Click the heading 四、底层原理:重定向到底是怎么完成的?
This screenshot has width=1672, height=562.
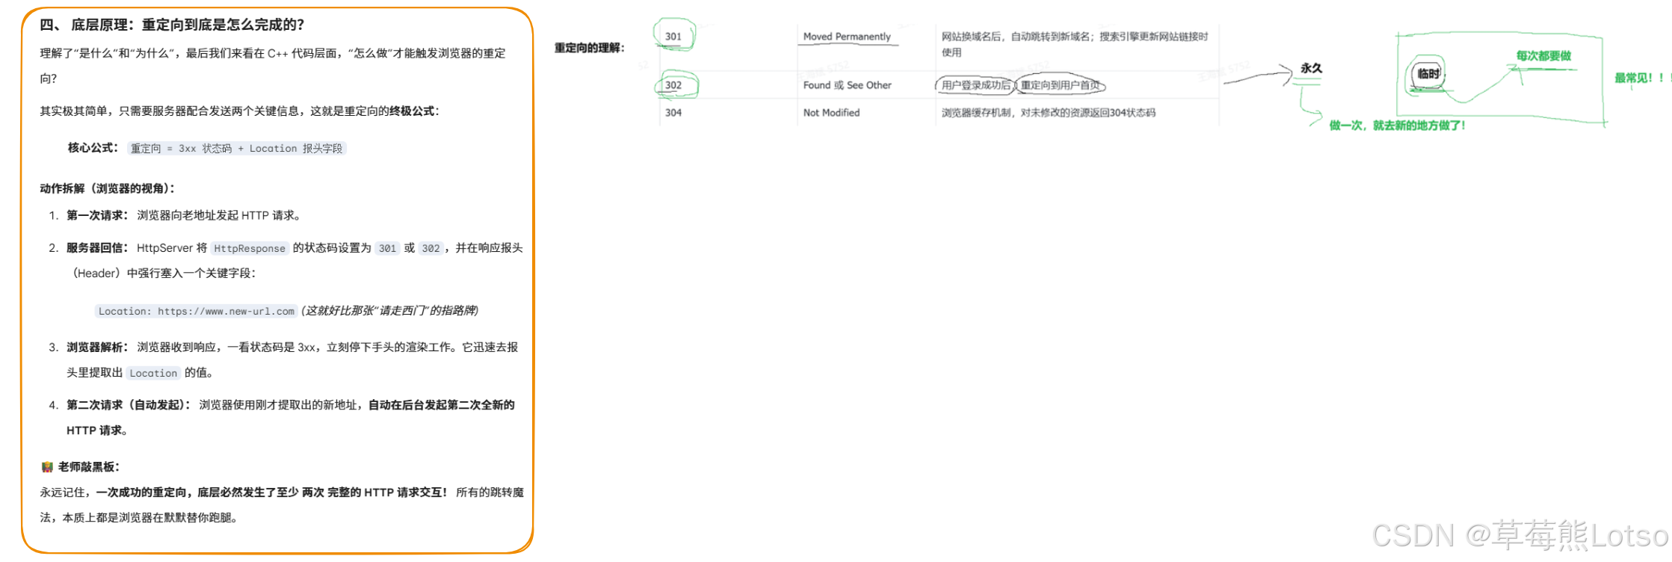point(172,25)
